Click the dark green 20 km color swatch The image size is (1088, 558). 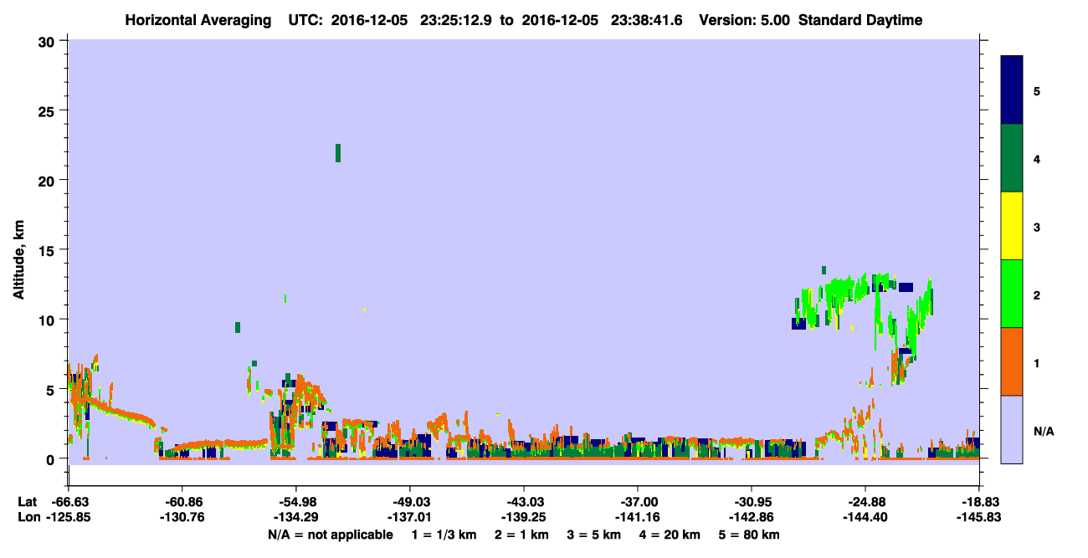[x=1012, y=158]
